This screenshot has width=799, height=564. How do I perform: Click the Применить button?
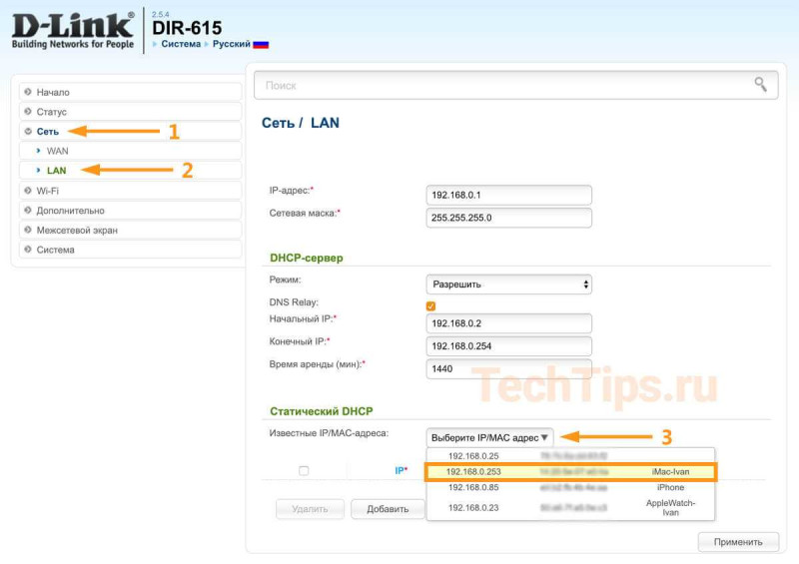pyautogui.click(x=738, y=542)
